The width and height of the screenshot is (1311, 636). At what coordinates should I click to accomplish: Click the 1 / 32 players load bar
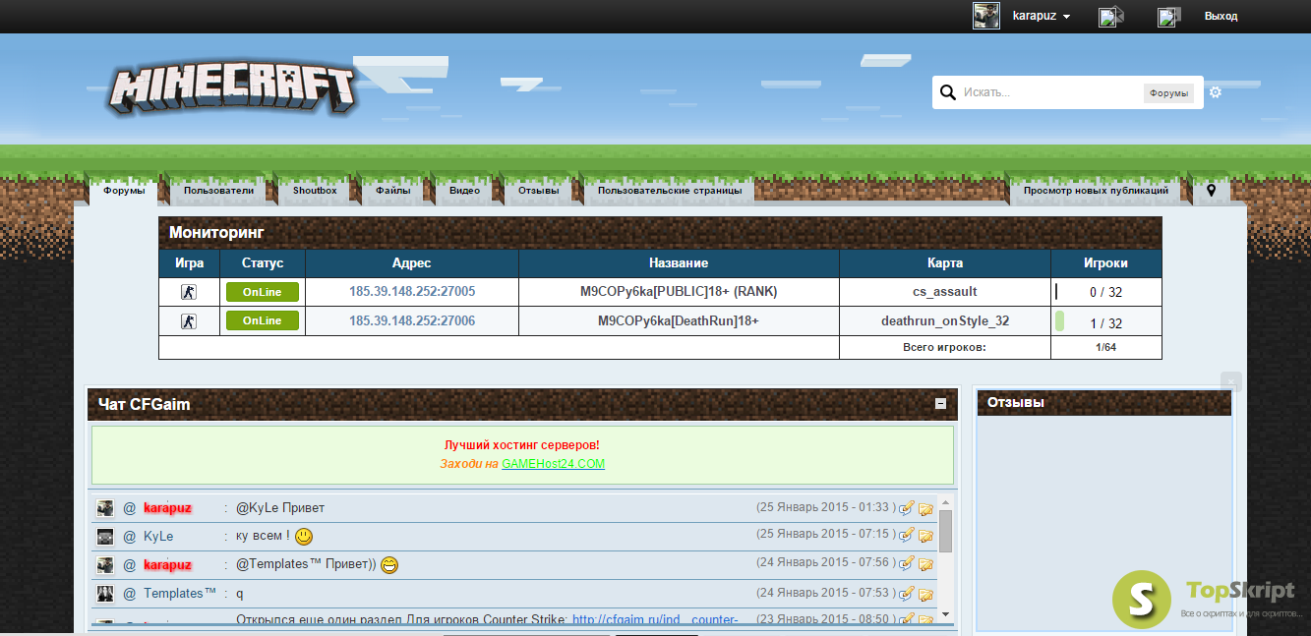coord(1059,321)
